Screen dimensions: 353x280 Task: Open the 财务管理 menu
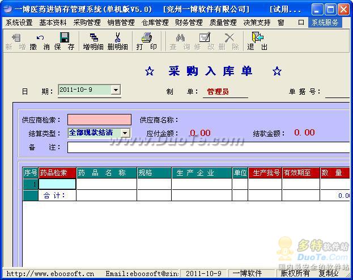(189, 23)
